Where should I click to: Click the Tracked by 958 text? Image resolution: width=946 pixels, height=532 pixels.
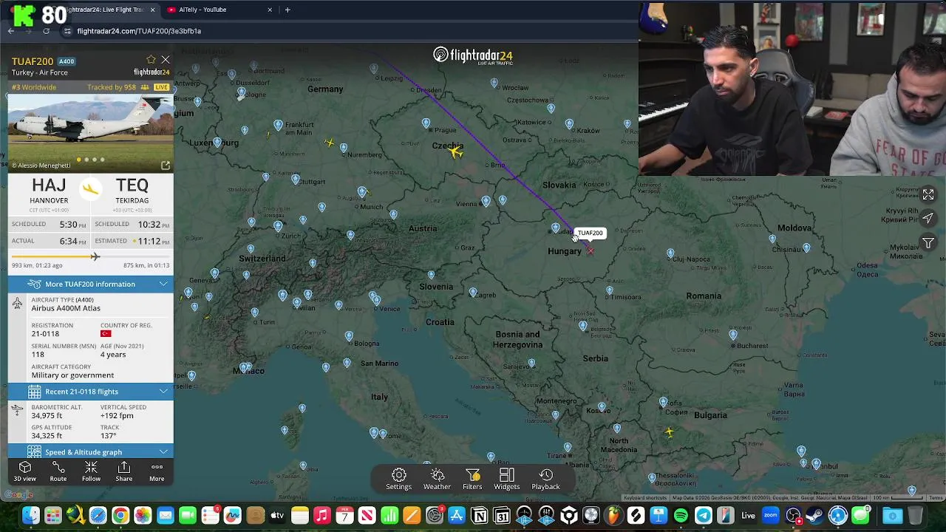click(x=111, y=87)
